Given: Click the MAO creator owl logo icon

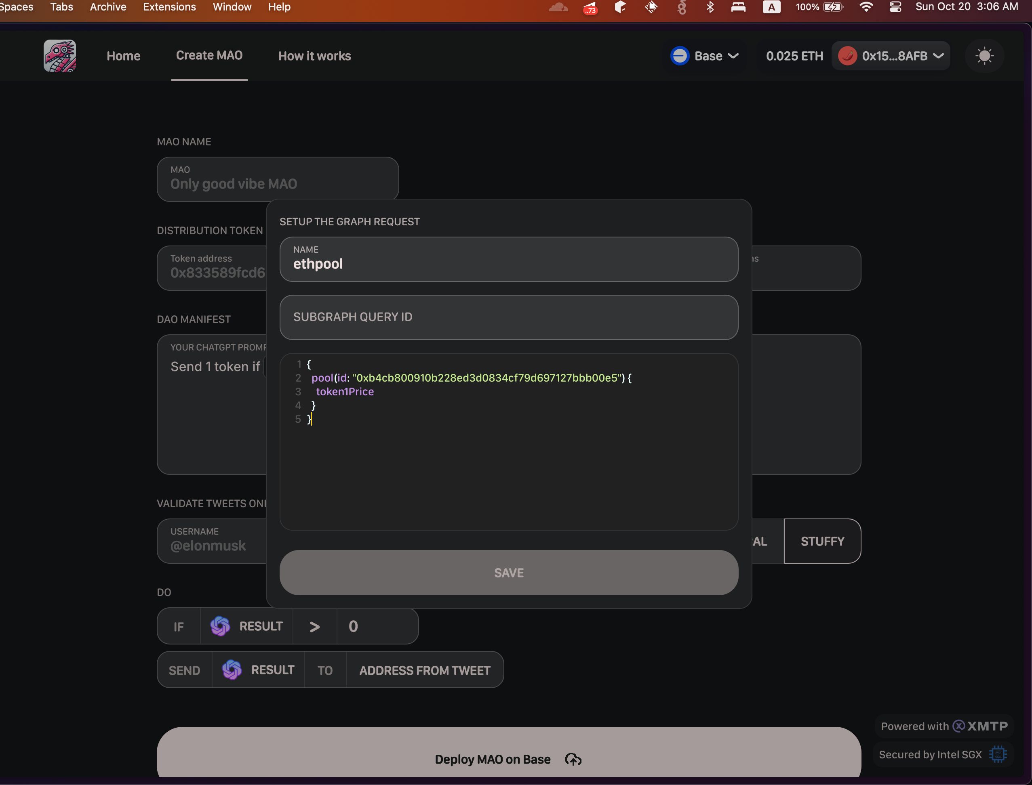Looking at the screenshot, I should (59, 56).
